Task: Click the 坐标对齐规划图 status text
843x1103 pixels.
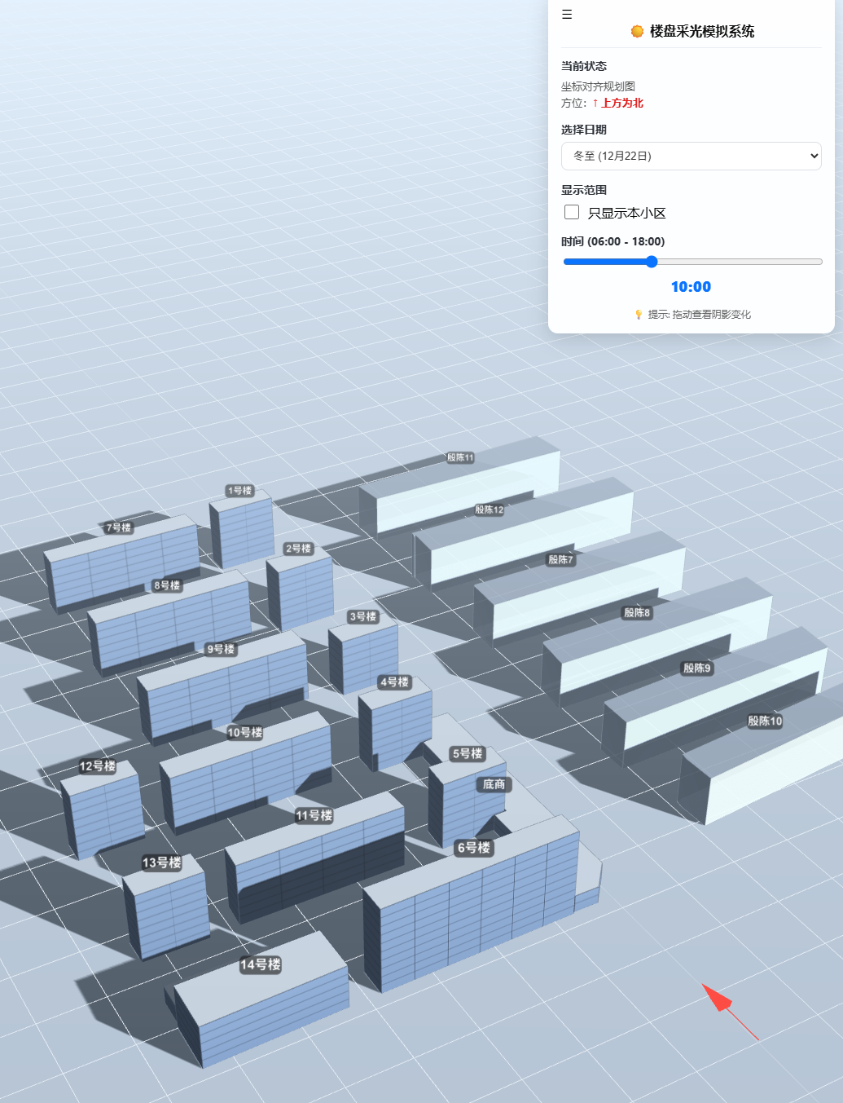Action: (x=598, y=86)
